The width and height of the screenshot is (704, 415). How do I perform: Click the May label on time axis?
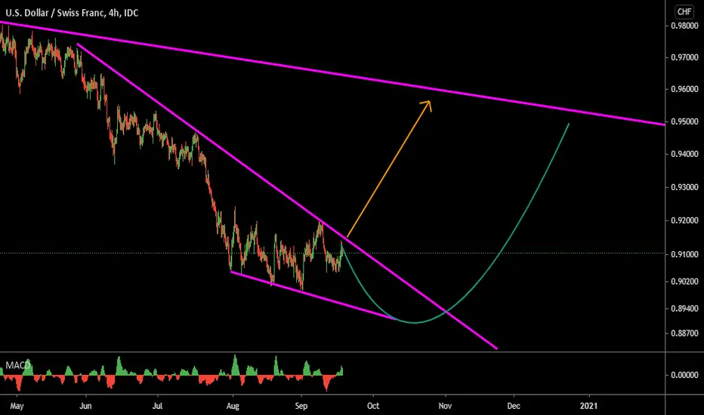(x=17, y=406)
